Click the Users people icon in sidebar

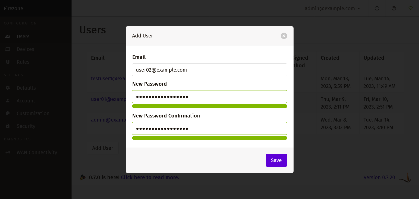coord(8,36)
